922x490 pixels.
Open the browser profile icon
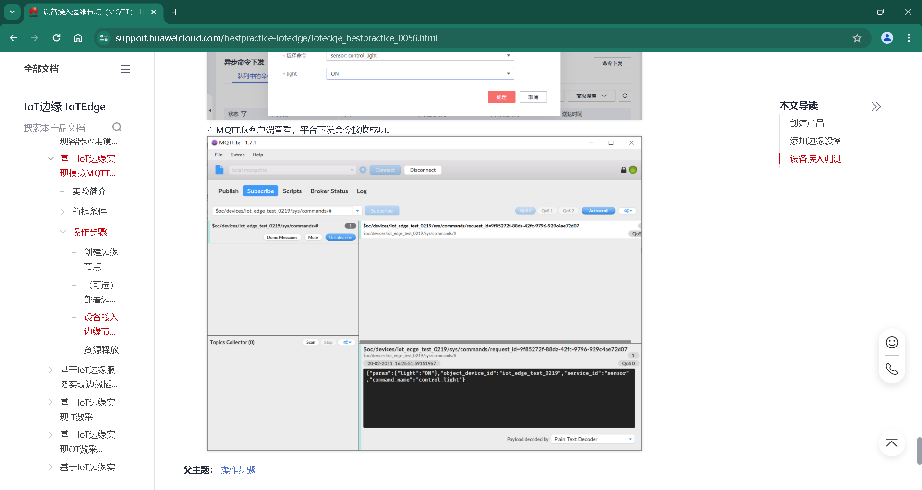coord(887,38)
